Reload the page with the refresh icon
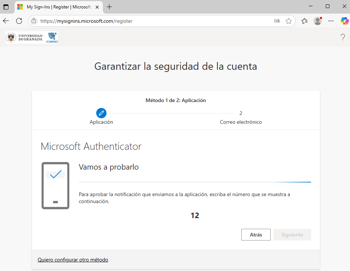 coord(19,21)
